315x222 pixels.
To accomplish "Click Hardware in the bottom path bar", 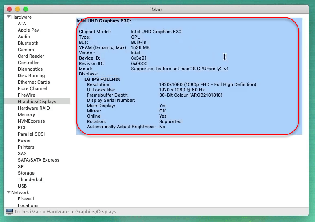I will [58, 212].
